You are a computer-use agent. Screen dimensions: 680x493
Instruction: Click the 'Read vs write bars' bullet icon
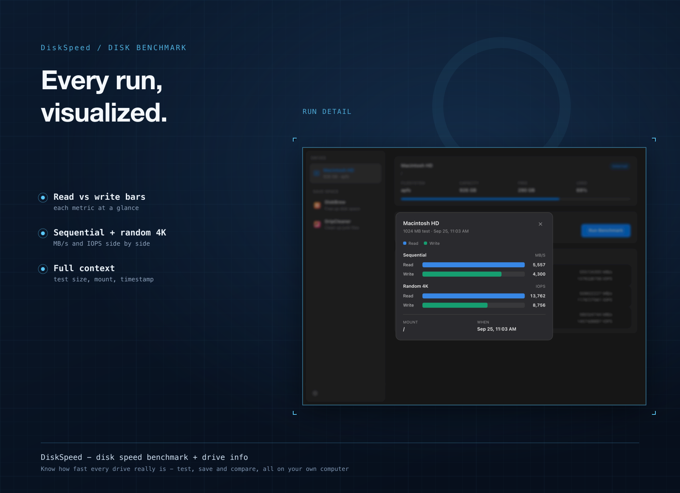pyautogui.click(x=43, y=197)
